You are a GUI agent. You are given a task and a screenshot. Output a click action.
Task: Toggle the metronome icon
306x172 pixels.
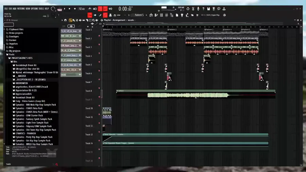[x=89, y=9]
